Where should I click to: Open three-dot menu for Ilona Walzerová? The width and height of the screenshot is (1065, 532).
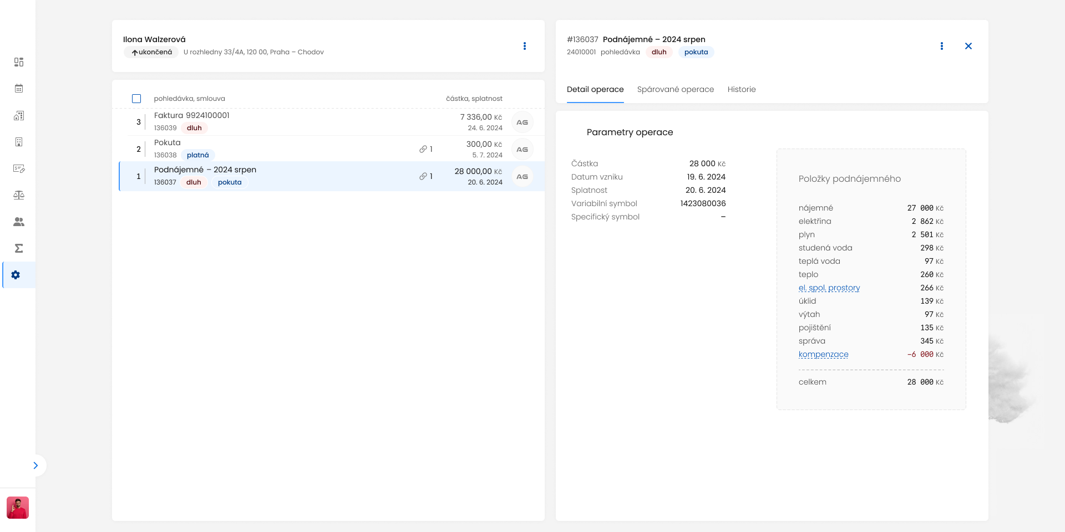pos(525,46)
